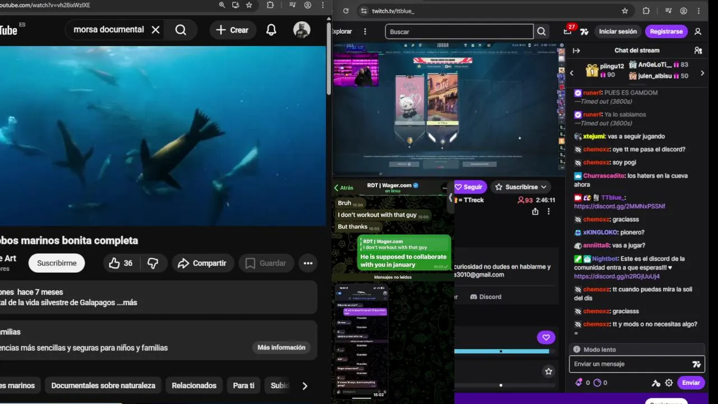
Task: Open media controls in the Twitch browser window
Action: click(x=668, y=11)
